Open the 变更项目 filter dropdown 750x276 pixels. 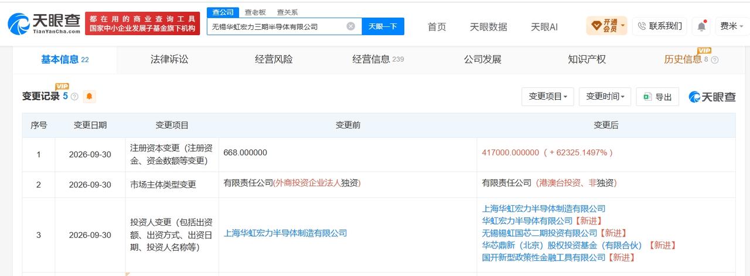[548, 97]
